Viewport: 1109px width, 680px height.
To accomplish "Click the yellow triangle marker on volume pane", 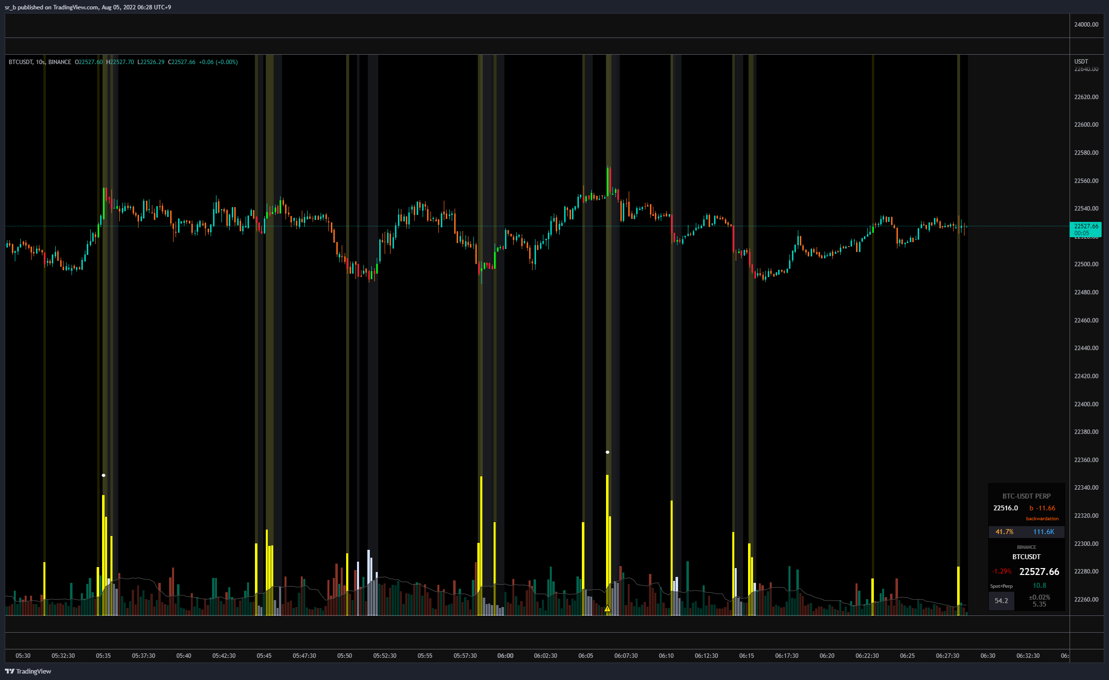I will (608, 609).
